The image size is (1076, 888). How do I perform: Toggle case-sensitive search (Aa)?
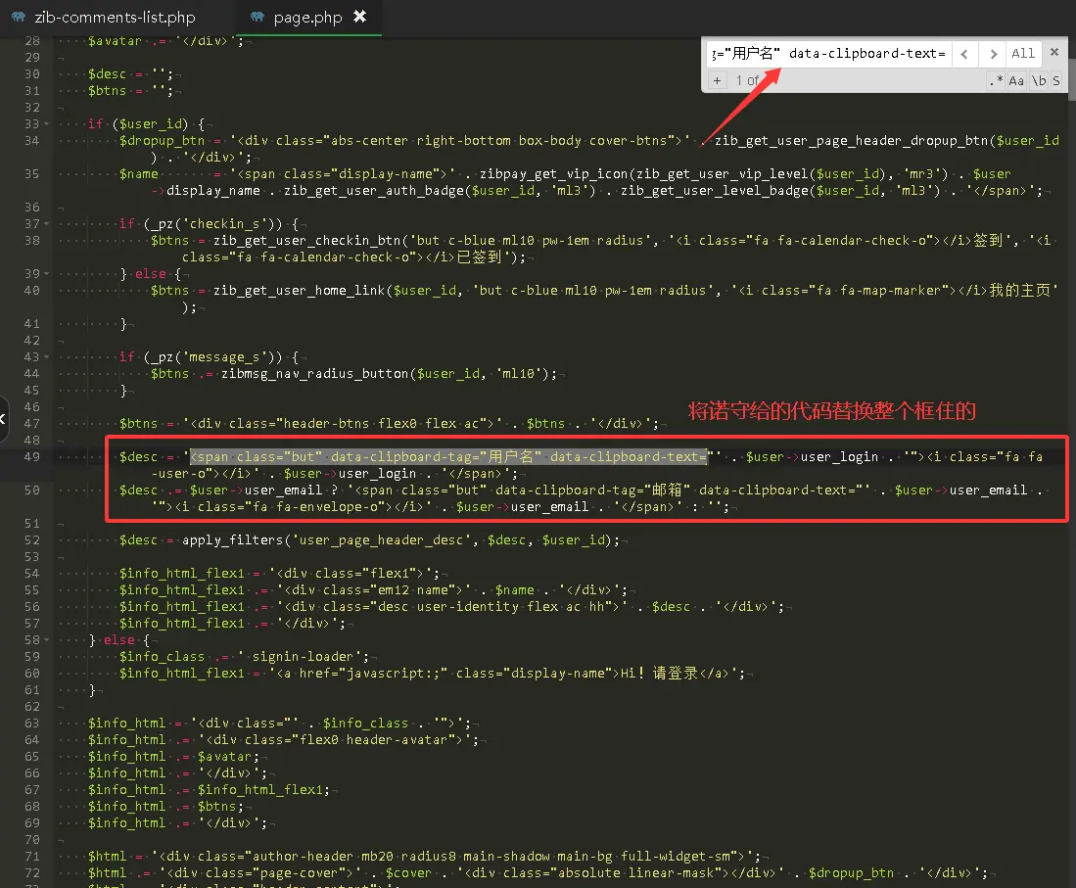(1016, 80)
